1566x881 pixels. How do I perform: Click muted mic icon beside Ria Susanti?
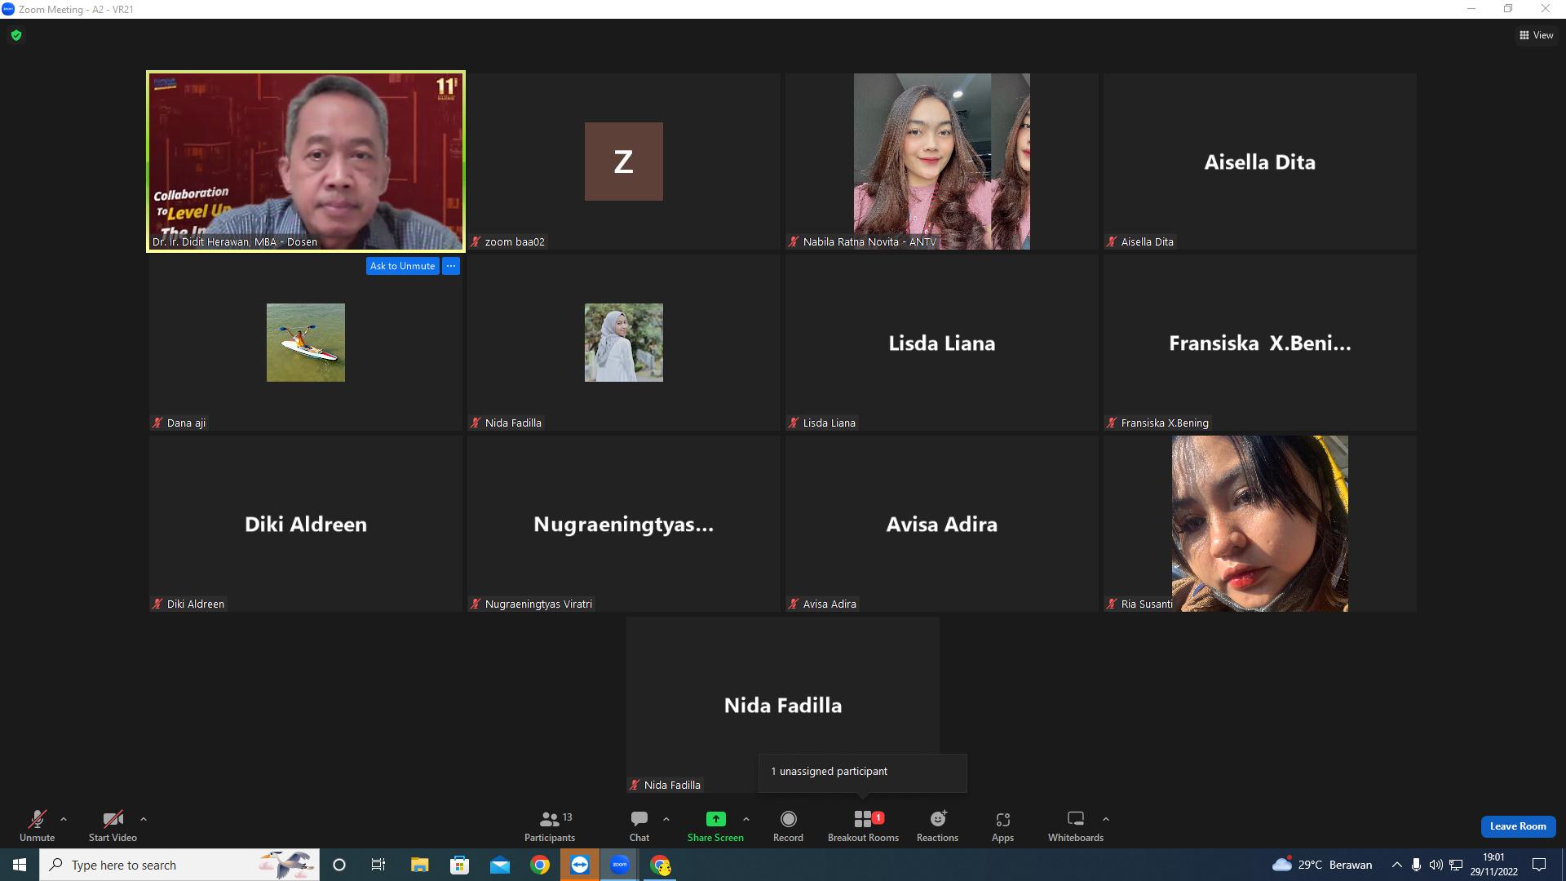(x=1112, y=604)
